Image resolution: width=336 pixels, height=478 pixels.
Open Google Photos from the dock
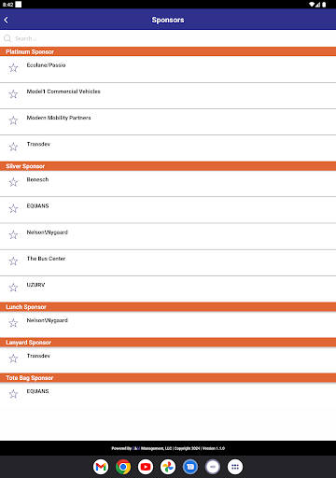168,467
